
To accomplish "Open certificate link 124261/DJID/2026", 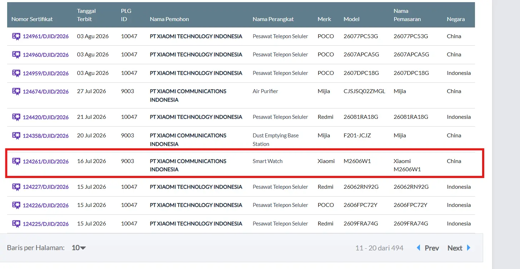I will tap(46, 161).
